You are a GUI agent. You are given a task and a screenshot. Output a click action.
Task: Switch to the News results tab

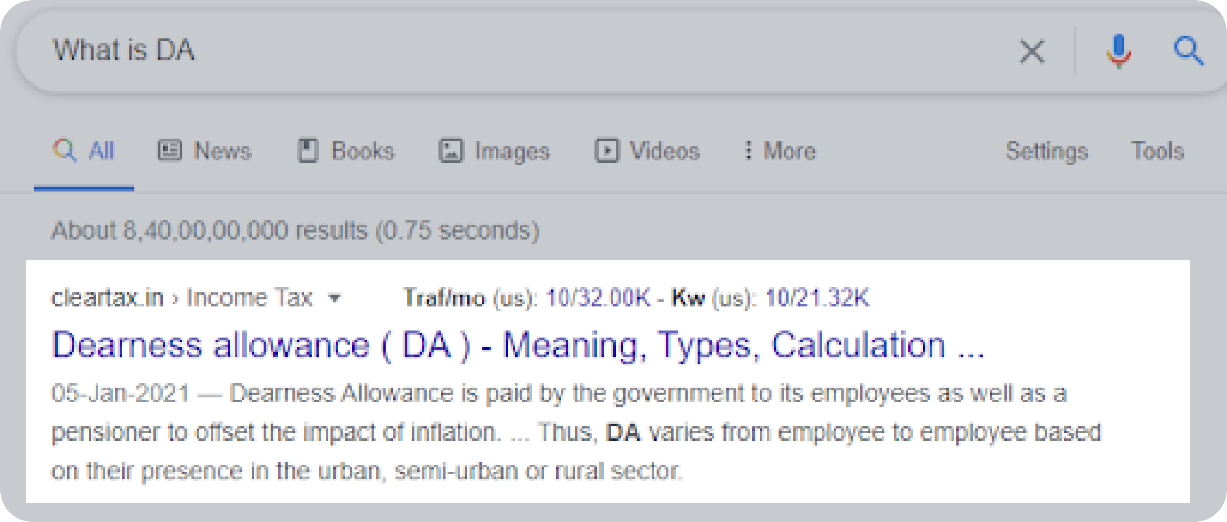pyautogui.click(x=222, y=151)
